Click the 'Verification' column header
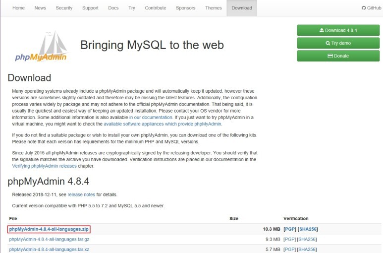383x253 pixels. coord(296,219)
